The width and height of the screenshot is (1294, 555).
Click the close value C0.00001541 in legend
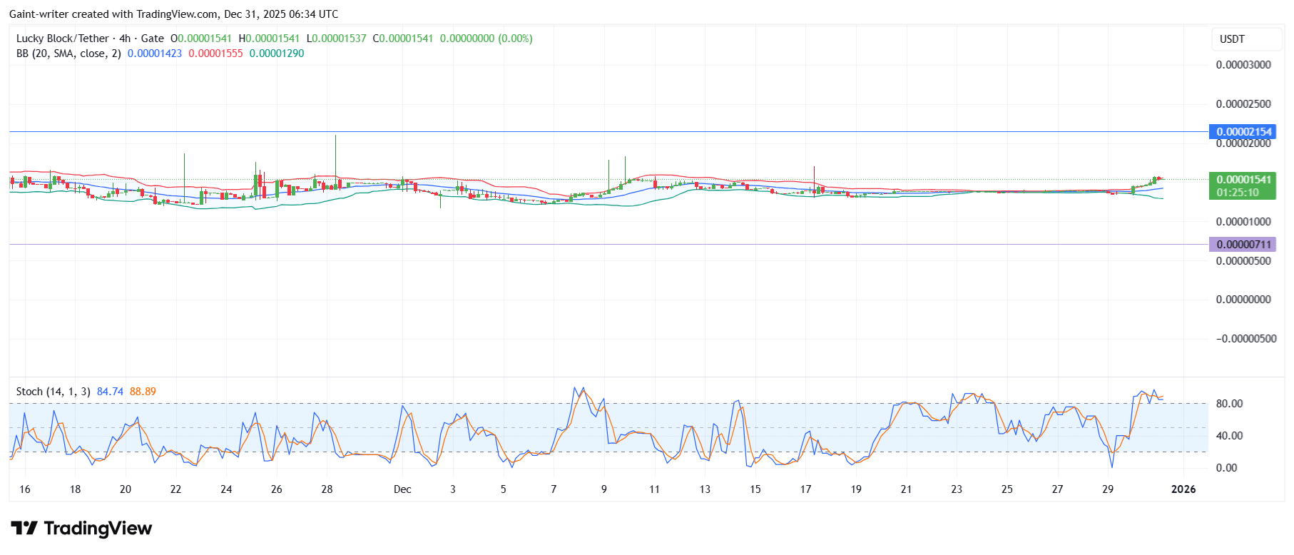(403, 39)
